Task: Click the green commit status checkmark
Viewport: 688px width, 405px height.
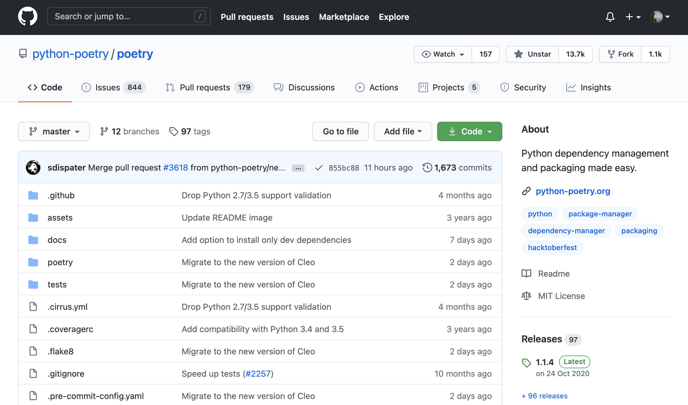Action: 319,168
